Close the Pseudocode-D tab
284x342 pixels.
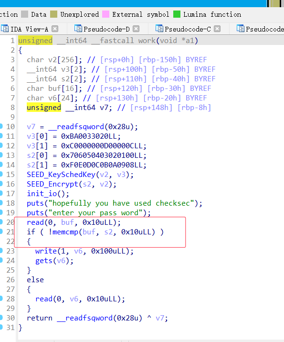pos(136,29)
